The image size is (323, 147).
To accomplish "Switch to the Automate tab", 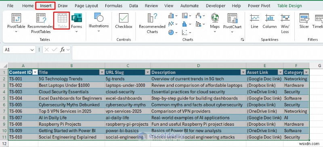I will 189,6.
